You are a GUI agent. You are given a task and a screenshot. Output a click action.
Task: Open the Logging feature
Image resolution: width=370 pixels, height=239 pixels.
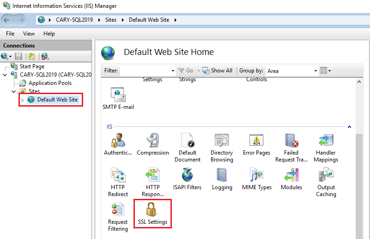[x=222, y=179]
